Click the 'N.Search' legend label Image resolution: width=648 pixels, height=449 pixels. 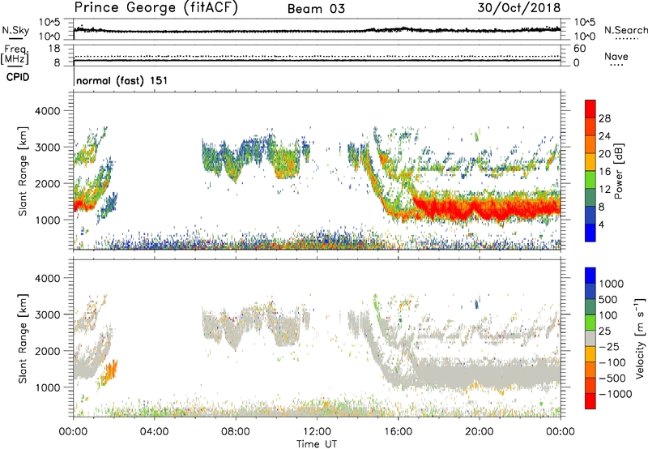pyautogui.click(x=626, y=30)
